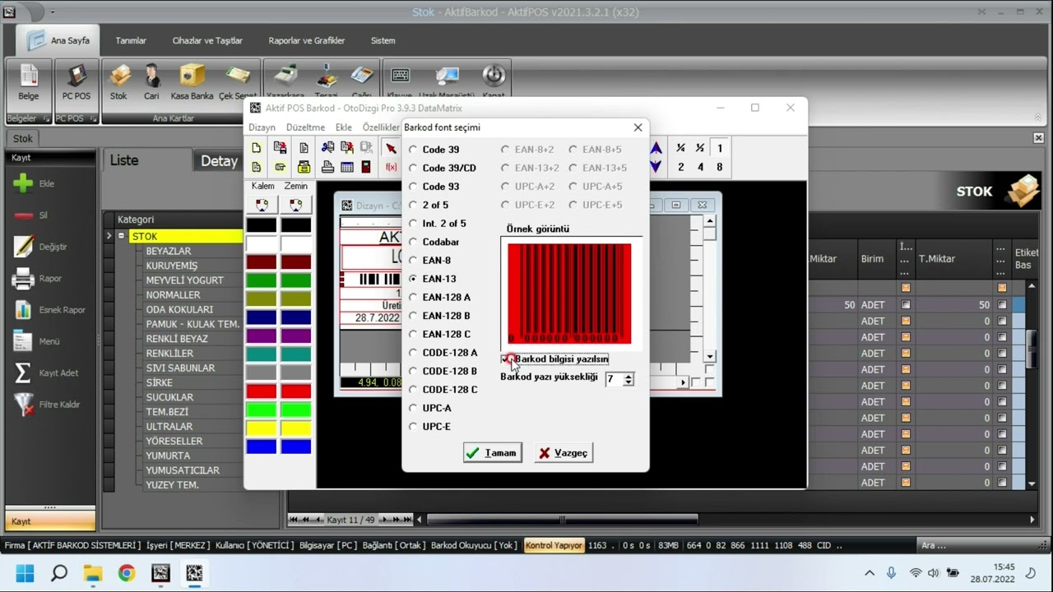Open Chrome from the taskbar
Image resolution: width=1053 pixels, height=592 pixels.
[127, 573]
